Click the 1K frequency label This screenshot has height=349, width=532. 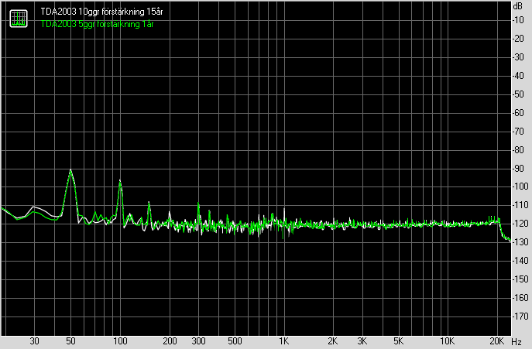[284, 341]
